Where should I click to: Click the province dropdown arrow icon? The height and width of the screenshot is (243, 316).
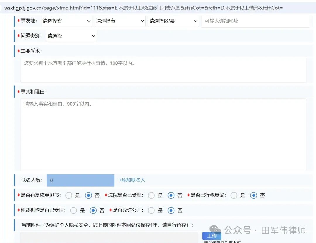click(x=89, y=21)
